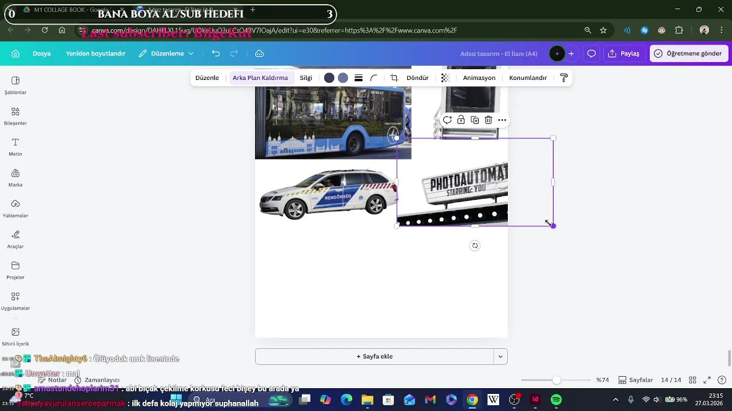Add a collaborator with the plus icon
The width and height of the screenshot is (732, 411).
pos(571,54)
